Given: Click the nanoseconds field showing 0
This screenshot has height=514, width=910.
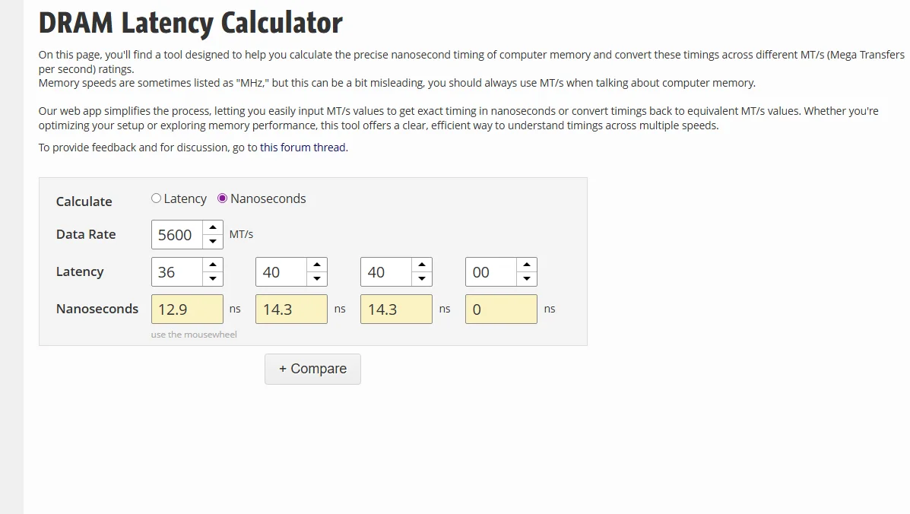Looking at the screenshot, I should (x=501, y=309).
